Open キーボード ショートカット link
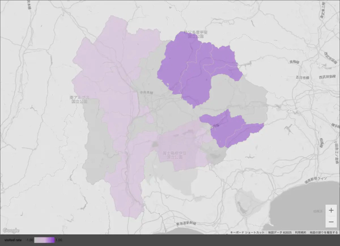 point(248,232)
